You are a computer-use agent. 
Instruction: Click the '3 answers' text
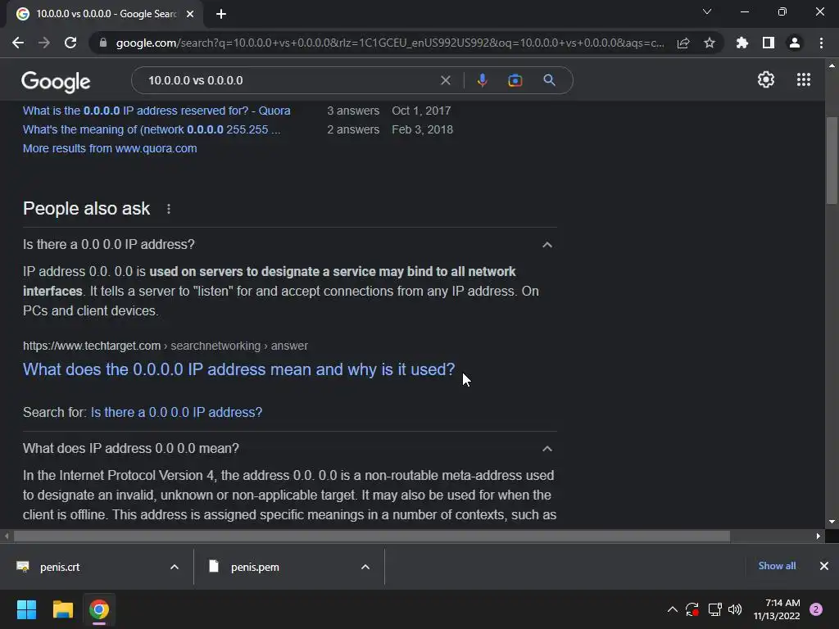(x=353, y=111)
